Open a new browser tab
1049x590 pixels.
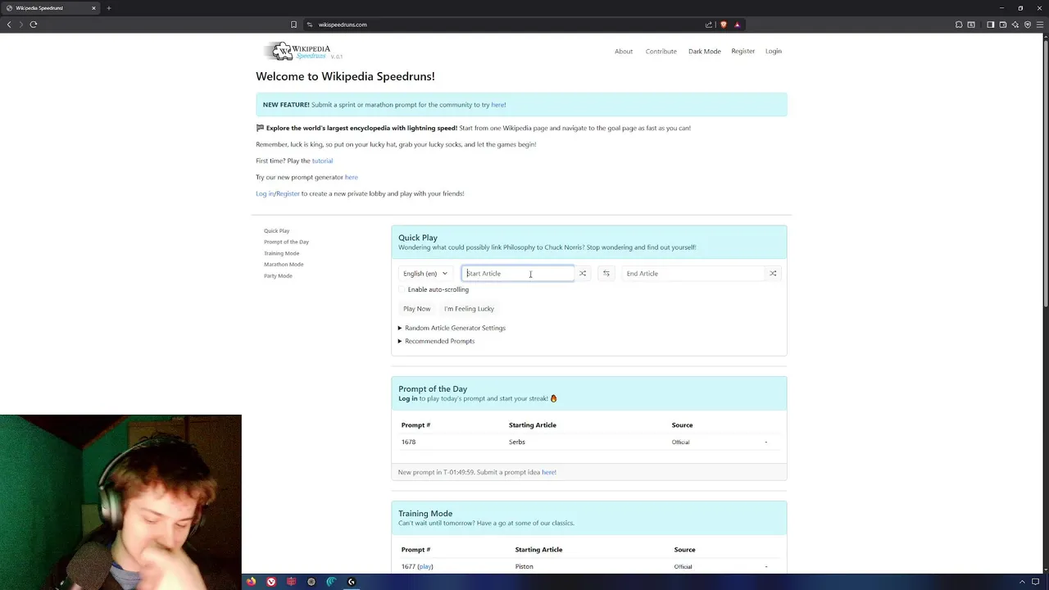click(x=108, y=8)
